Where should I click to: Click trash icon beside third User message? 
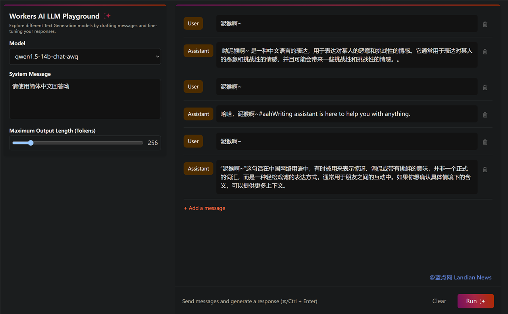pyautogui.click(x=485, y=142)
